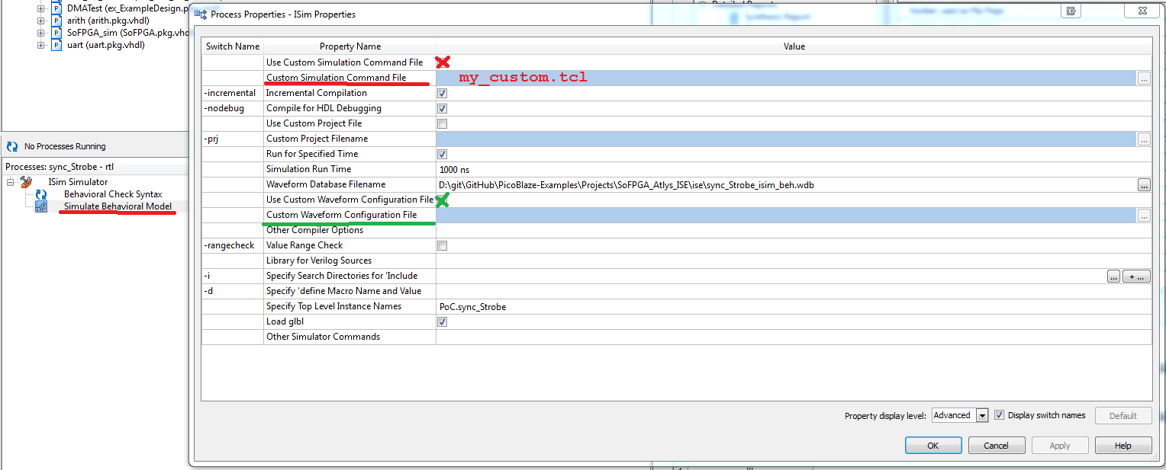
Task: Open search directories browse button for Include
Action: tap(1113, 277)
